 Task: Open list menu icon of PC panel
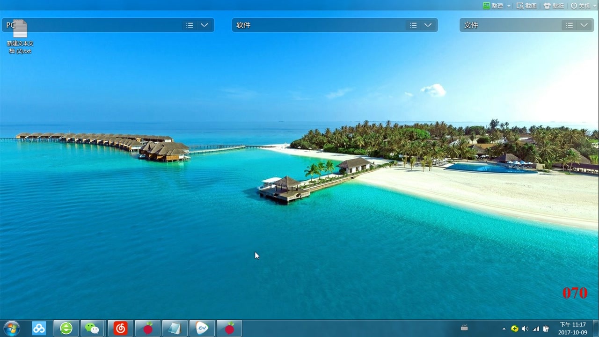pyautogui.click(x=190, y=25)
